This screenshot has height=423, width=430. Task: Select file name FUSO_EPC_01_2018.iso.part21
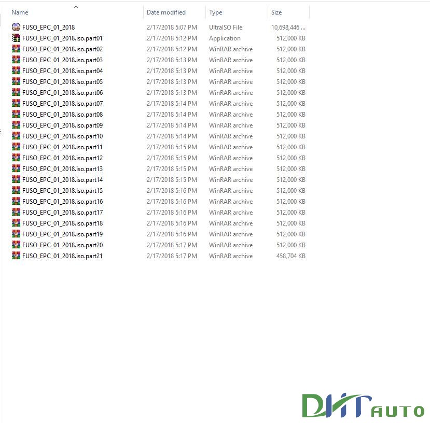(x=62, y=256)
